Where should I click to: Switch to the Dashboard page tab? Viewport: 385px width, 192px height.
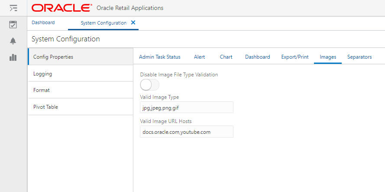tap(43, 23)
